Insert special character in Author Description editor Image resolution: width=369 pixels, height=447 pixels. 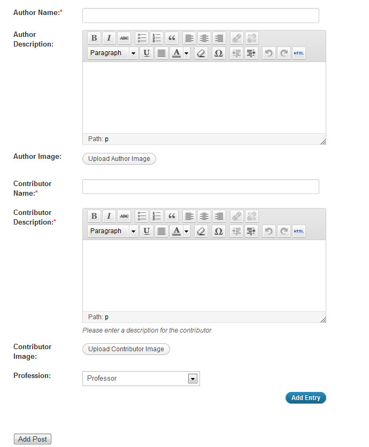[218, 53]
